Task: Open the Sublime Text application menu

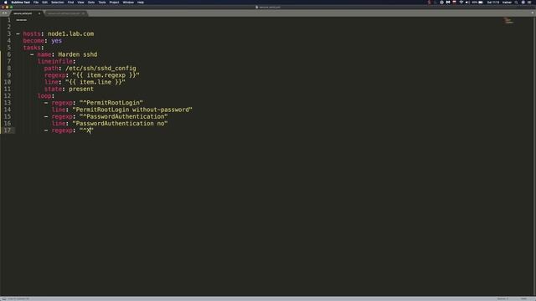Action: (x=20, y=3)
